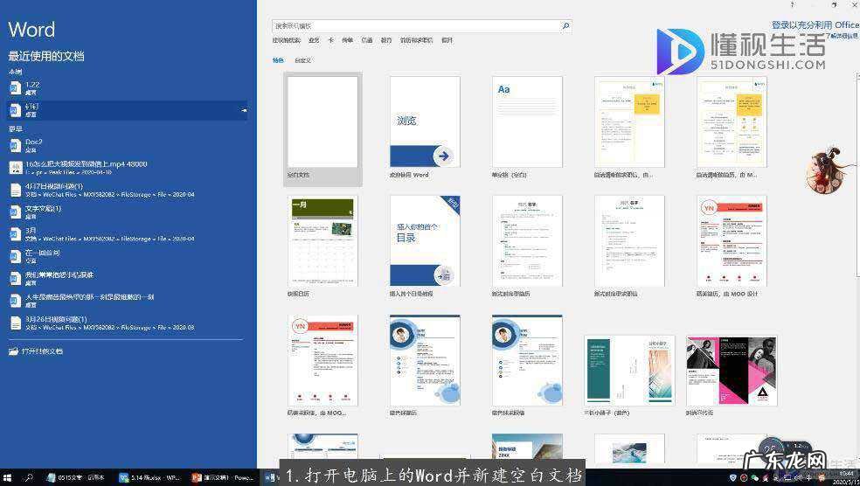Click the Word file icon next to Doc2

[x=15, y=145]
